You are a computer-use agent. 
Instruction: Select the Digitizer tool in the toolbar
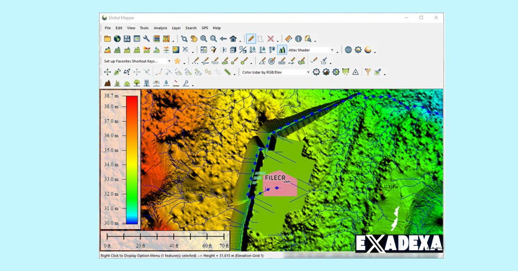coord(250,38)
